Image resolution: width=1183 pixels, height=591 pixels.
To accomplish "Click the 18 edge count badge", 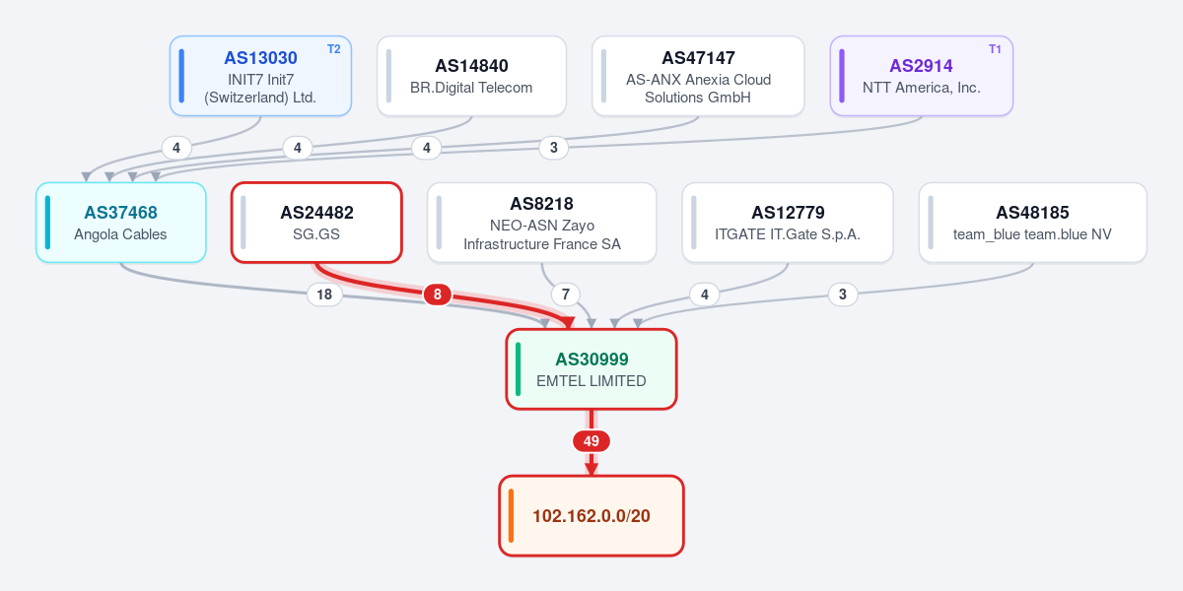I will [324, 295].
